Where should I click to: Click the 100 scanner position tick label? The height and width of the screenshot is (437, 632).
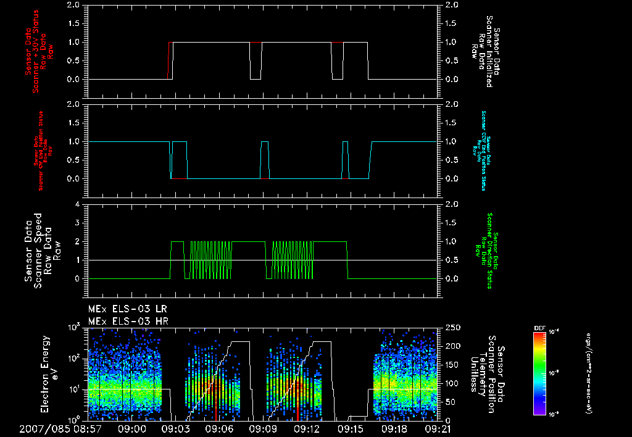[453, 383]
